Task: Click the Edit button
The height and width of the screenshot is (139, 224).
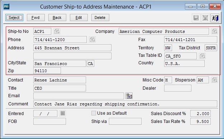Action: (x=79, y=18)
